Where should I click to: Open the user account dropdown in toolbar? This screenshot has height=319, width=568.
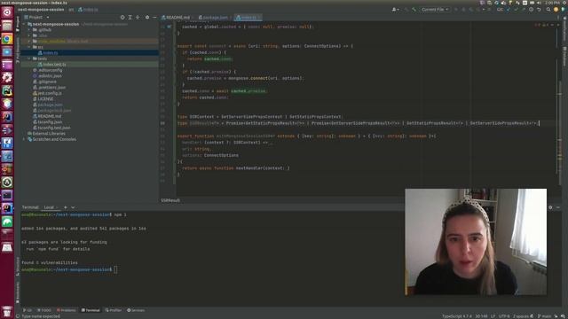(x=395, y=10)
